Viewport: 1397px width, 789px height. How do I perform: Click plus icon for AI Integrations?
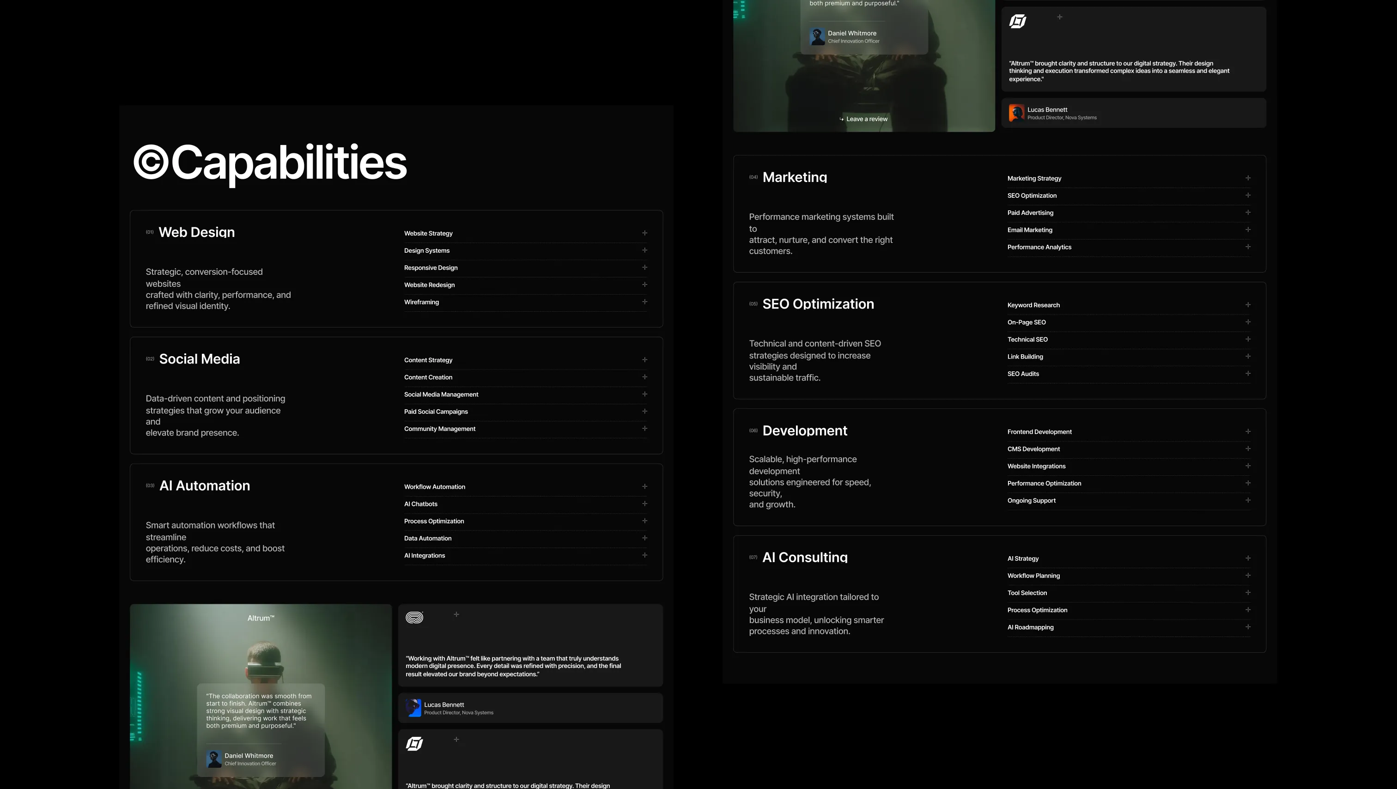coord(644,555)
